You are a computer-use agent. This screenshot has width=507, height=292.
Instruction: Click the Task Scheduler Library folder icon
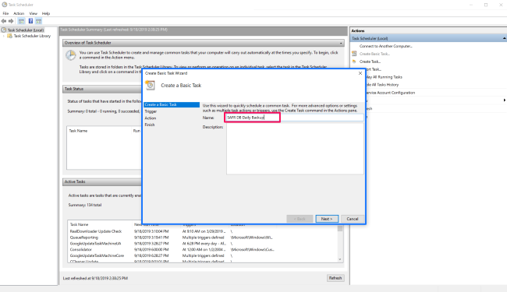[x=9, y=36]
